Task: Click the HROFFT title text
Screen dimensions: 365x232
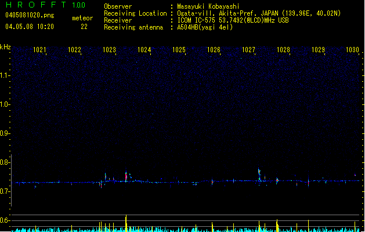Action: click(36, 5)
